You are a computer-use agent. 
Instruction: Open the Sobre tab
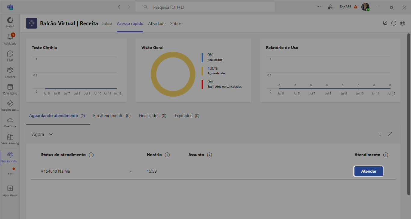tap(176, 23)
